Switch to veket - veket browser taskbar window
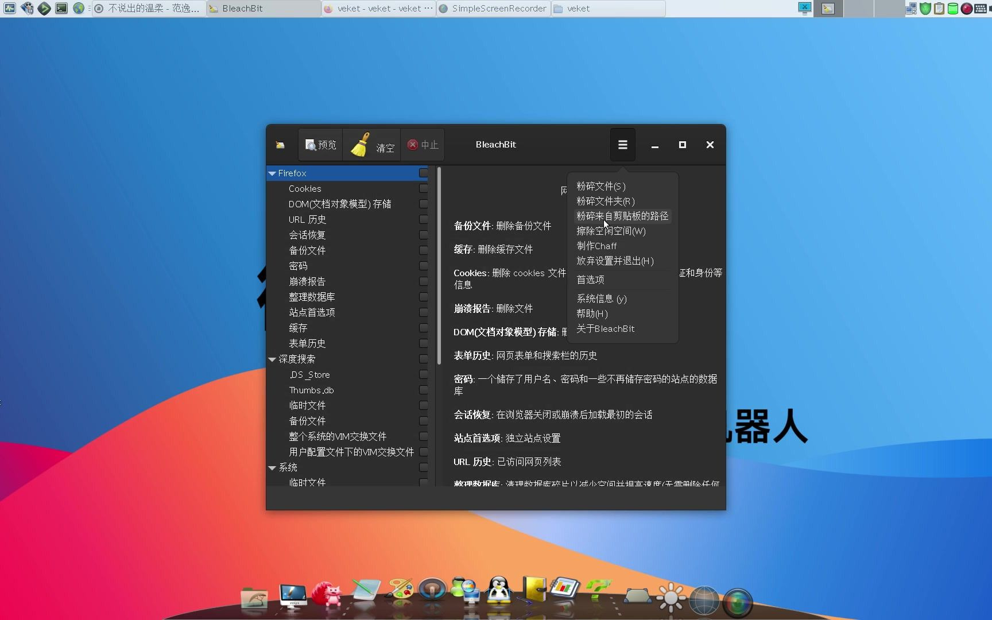992x620 pixels. point(378,8)
